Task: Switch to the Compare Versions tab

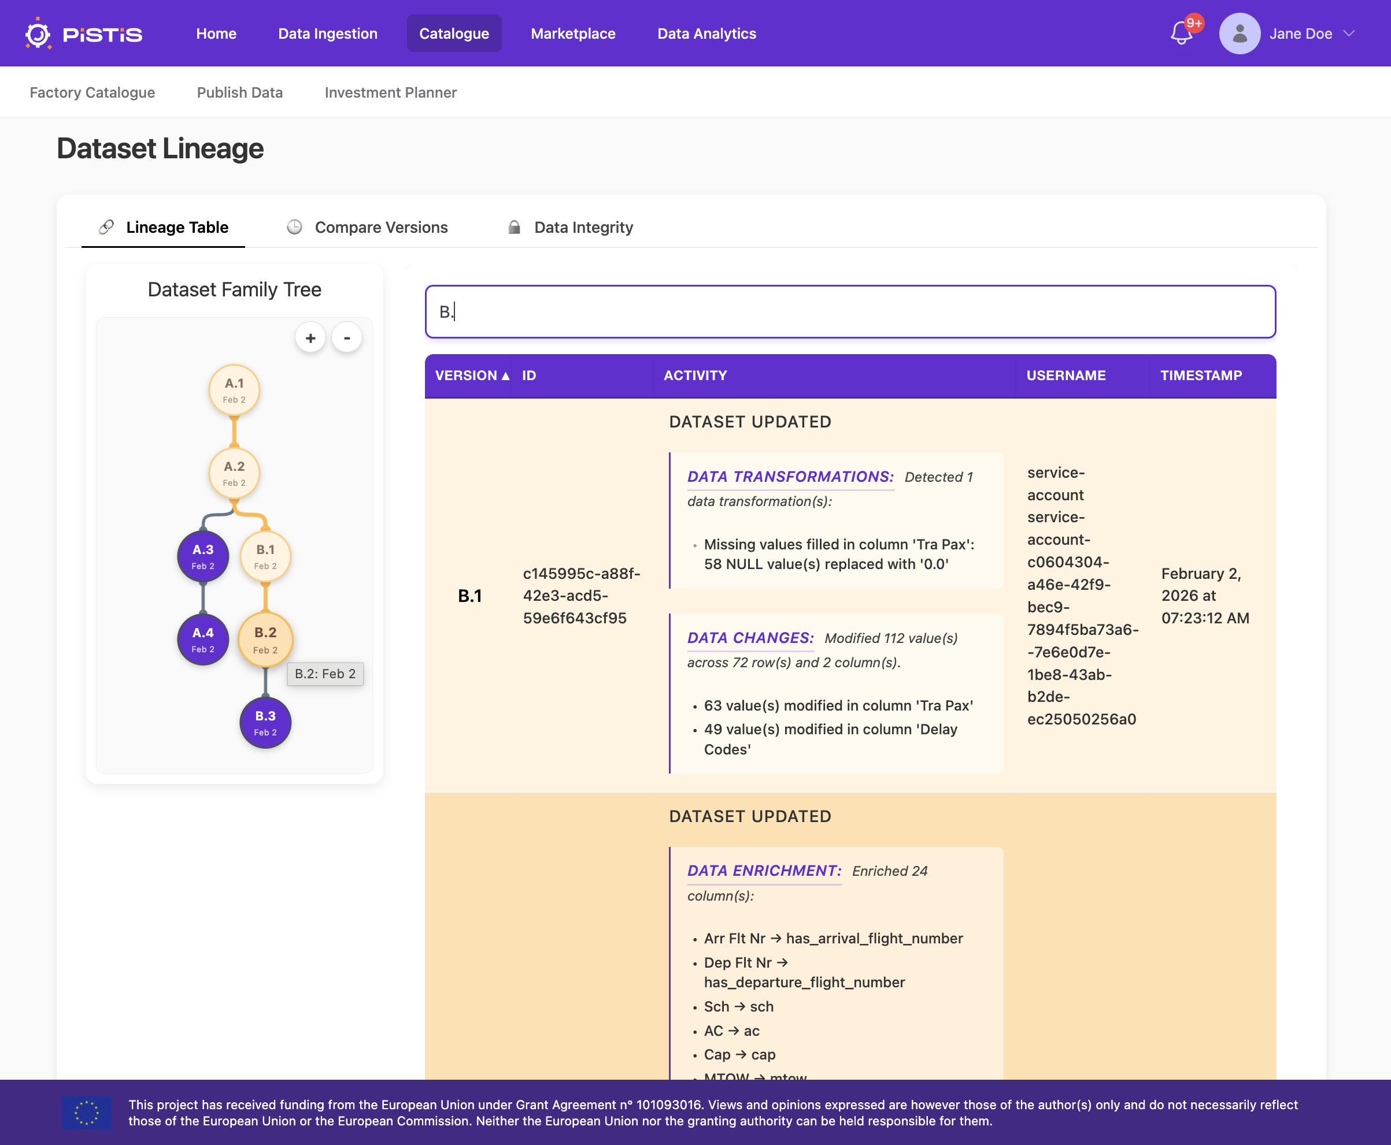Action: click(367, 227)
